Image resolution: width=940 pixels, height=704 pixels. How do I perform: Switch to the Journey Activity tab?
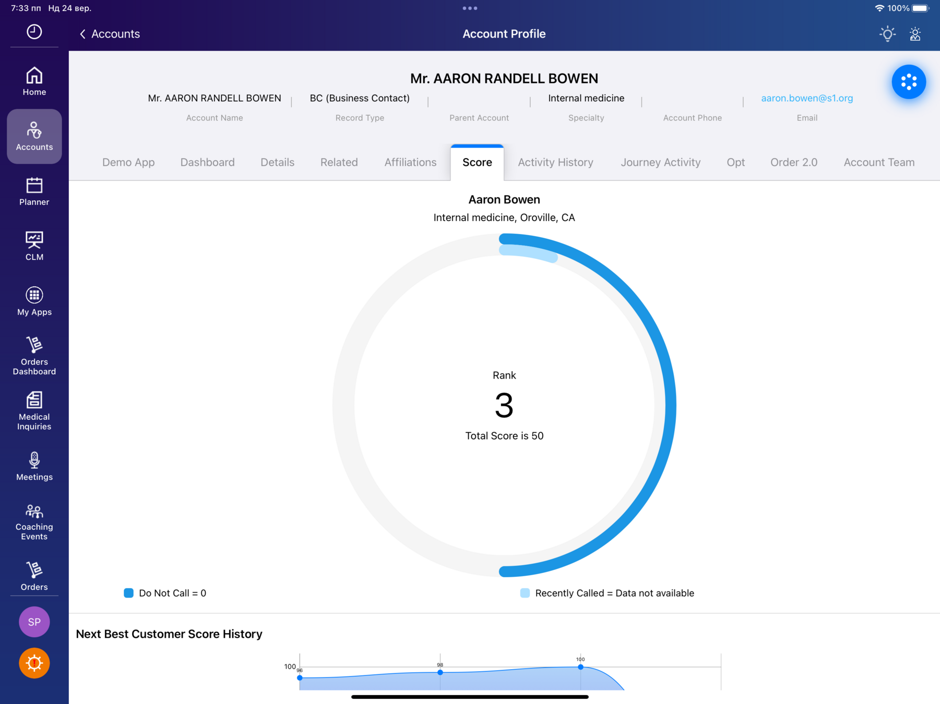(660, 162)
